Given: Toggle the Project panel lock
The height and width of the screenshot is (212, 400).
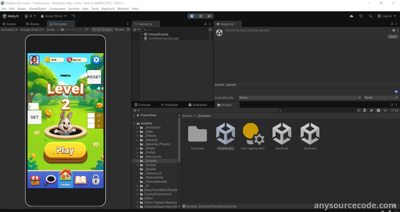Looking at the screenshot, I should click(392, 105).
